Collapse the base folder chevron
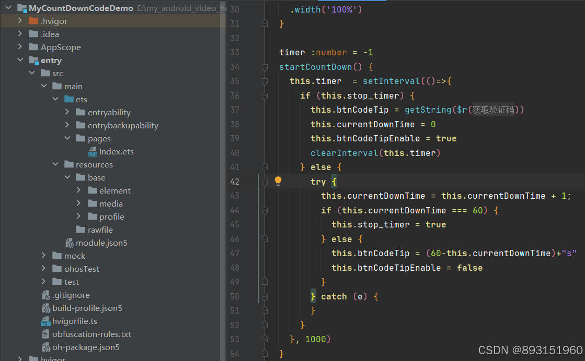This screenshot has width=585, height=361. [67, 177]
